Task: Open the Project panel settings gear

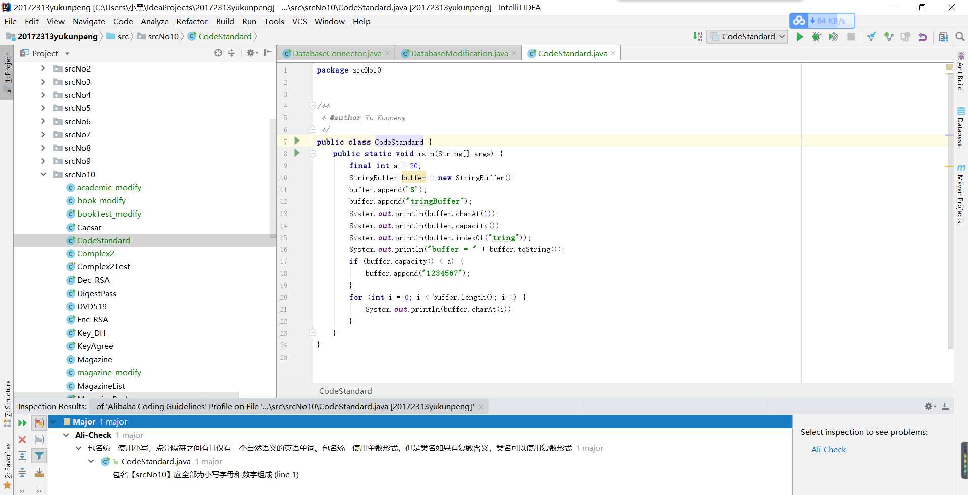Action: pyautogui.click(x=252, y=53)
